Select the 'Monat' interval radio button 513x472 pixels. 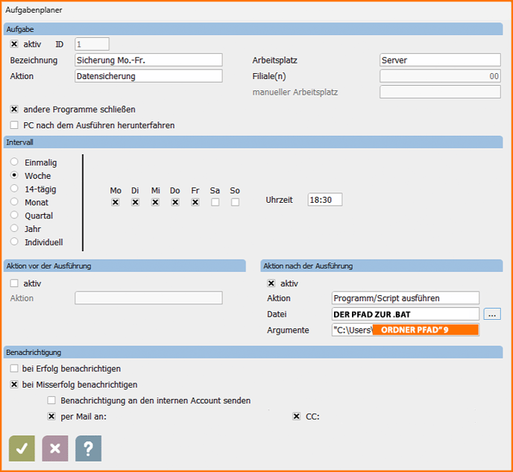[x=14, y=202]
